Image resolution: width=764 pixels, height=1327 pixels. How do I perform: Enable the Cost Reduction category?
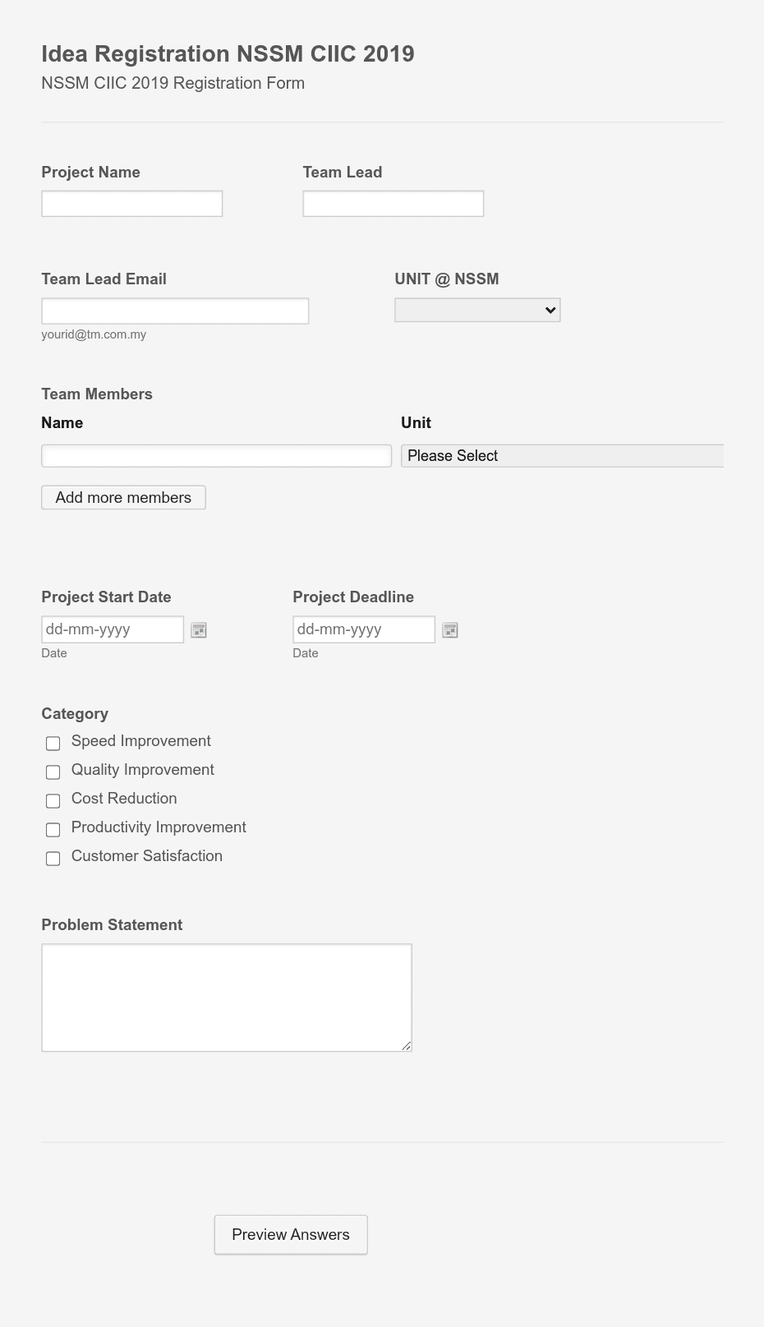[x=53, y=800]
